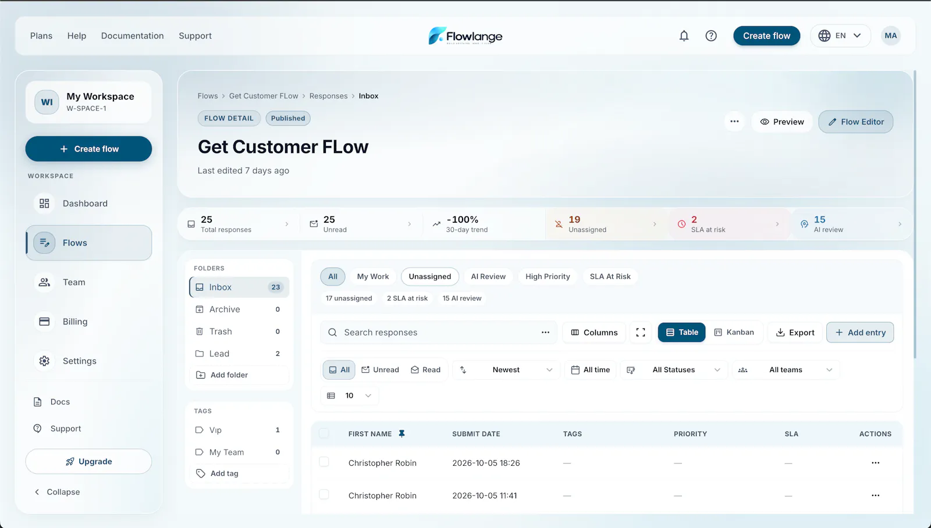
Task: Click the Add entry button
Action: pyautogui.click(x=860, y=332)
